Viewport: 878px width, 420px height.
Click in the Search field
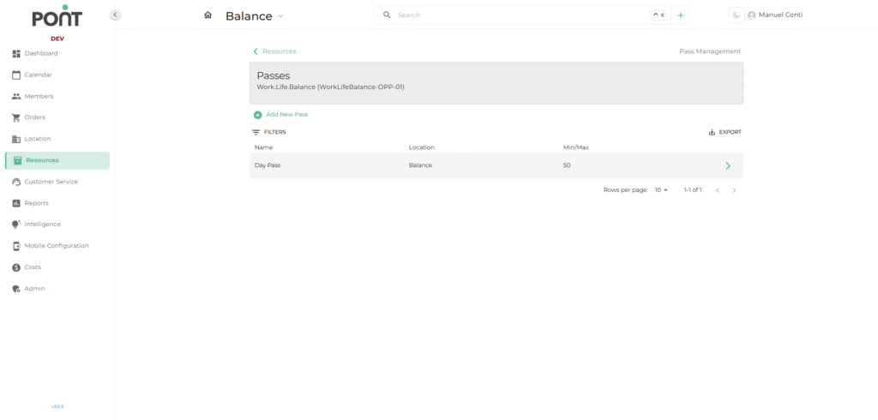coord(514,15)
